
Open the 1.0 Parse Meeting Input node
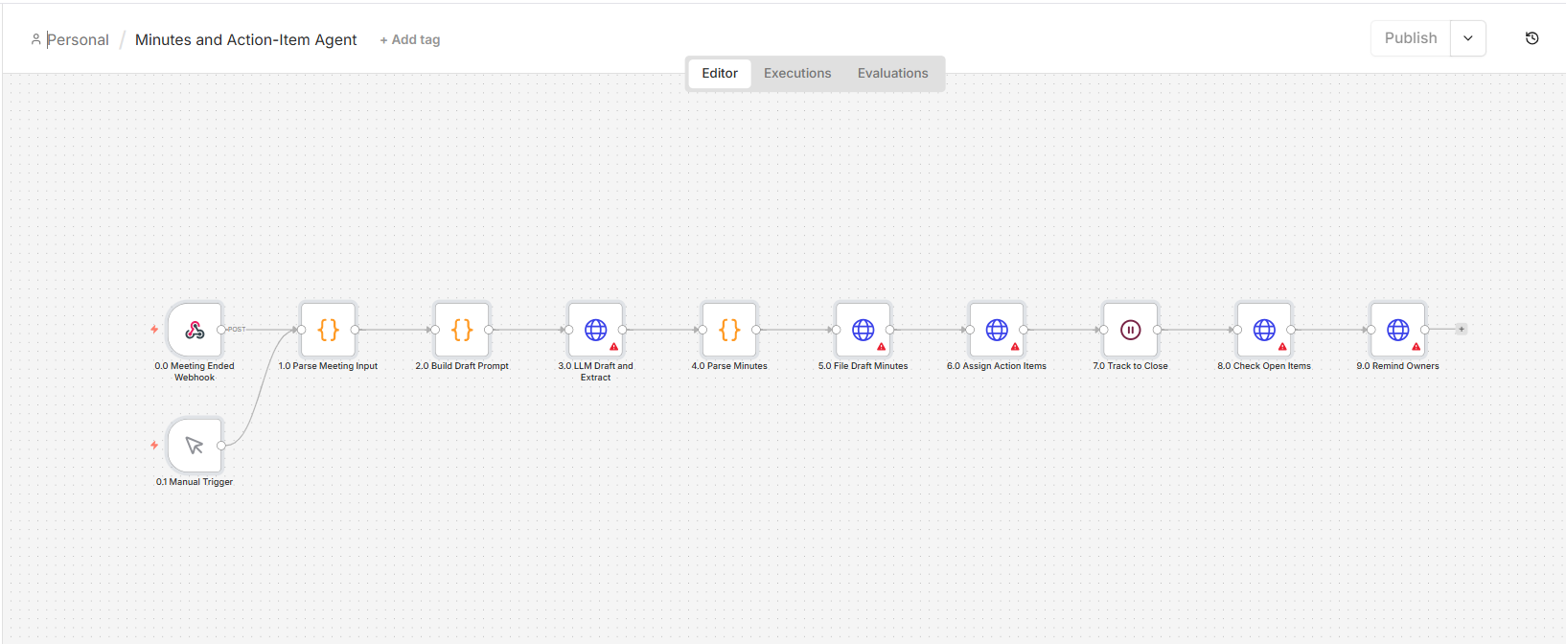click(328, 330)
